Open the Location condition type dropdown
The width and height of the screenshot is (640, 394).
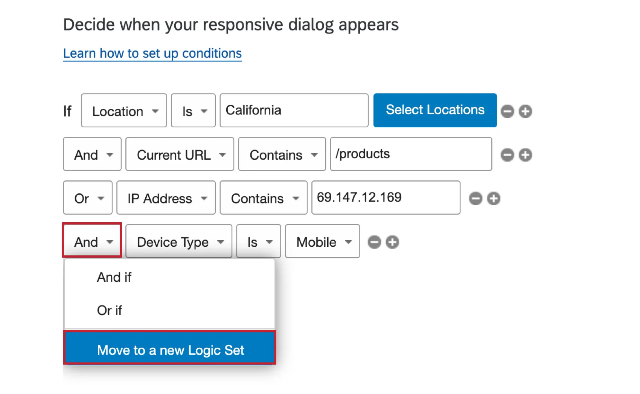point(123,111)
